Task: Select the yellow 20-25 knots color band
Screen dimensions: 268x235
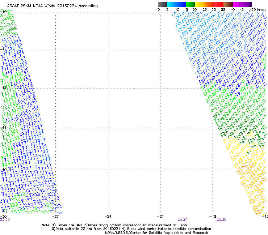Action: [200, 4]
